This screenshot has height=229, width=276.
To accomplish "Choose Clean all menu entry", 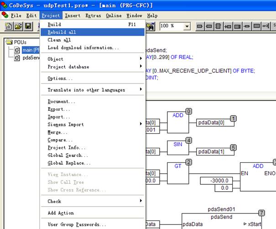I will point(59,40).
